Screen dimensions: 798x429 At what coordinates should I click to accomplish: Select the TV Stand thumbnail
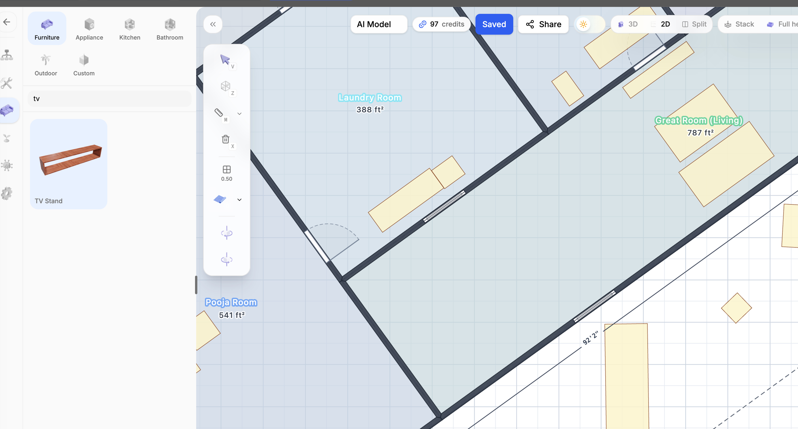click(69, 164)
